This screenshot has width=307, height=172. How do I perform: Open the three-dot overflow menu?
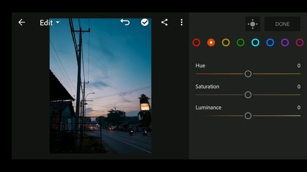tap(182, 22)
